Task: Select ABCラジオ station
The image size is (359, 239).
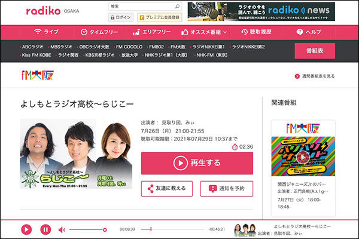Action: (32, 47)
